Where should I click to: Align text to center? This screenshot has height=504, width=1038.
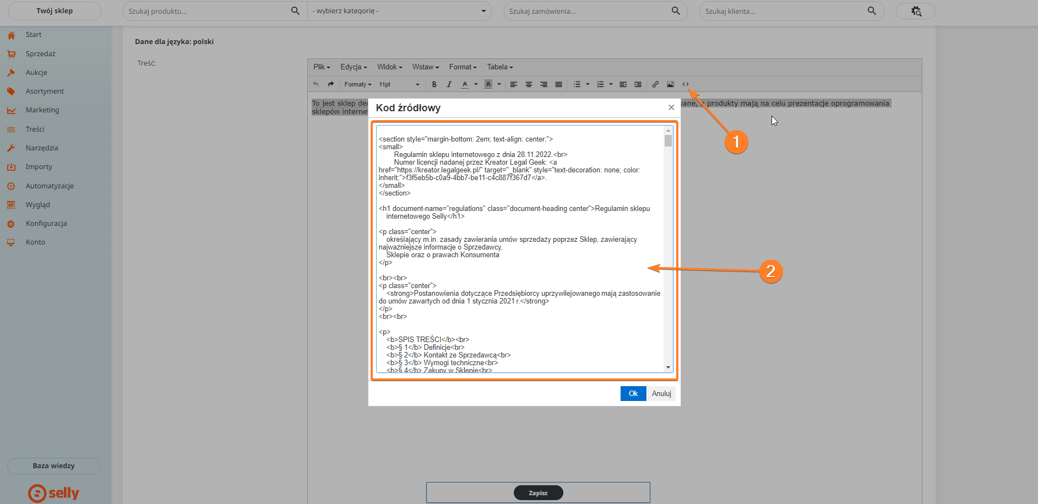coord(529,84)
